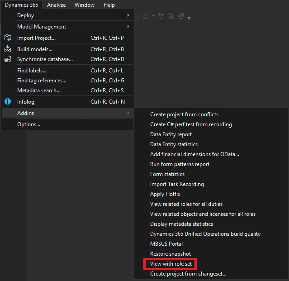The width and height of the screenshot is (289, 281).
Task: Expand the Model Management submenu arrow
Action: point(128,27)
